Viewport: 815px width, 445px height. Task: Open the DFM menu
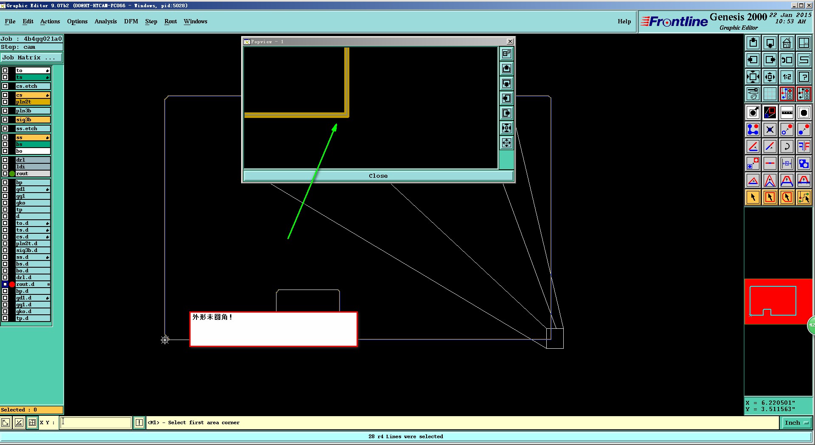131,21
